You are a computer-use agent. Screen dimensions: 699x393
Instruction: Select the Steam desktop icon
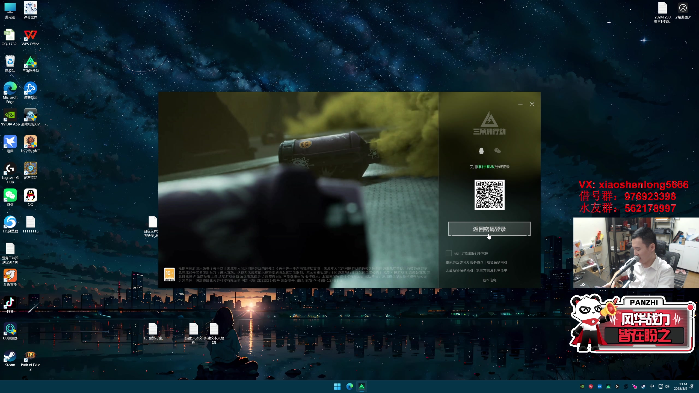10,358
